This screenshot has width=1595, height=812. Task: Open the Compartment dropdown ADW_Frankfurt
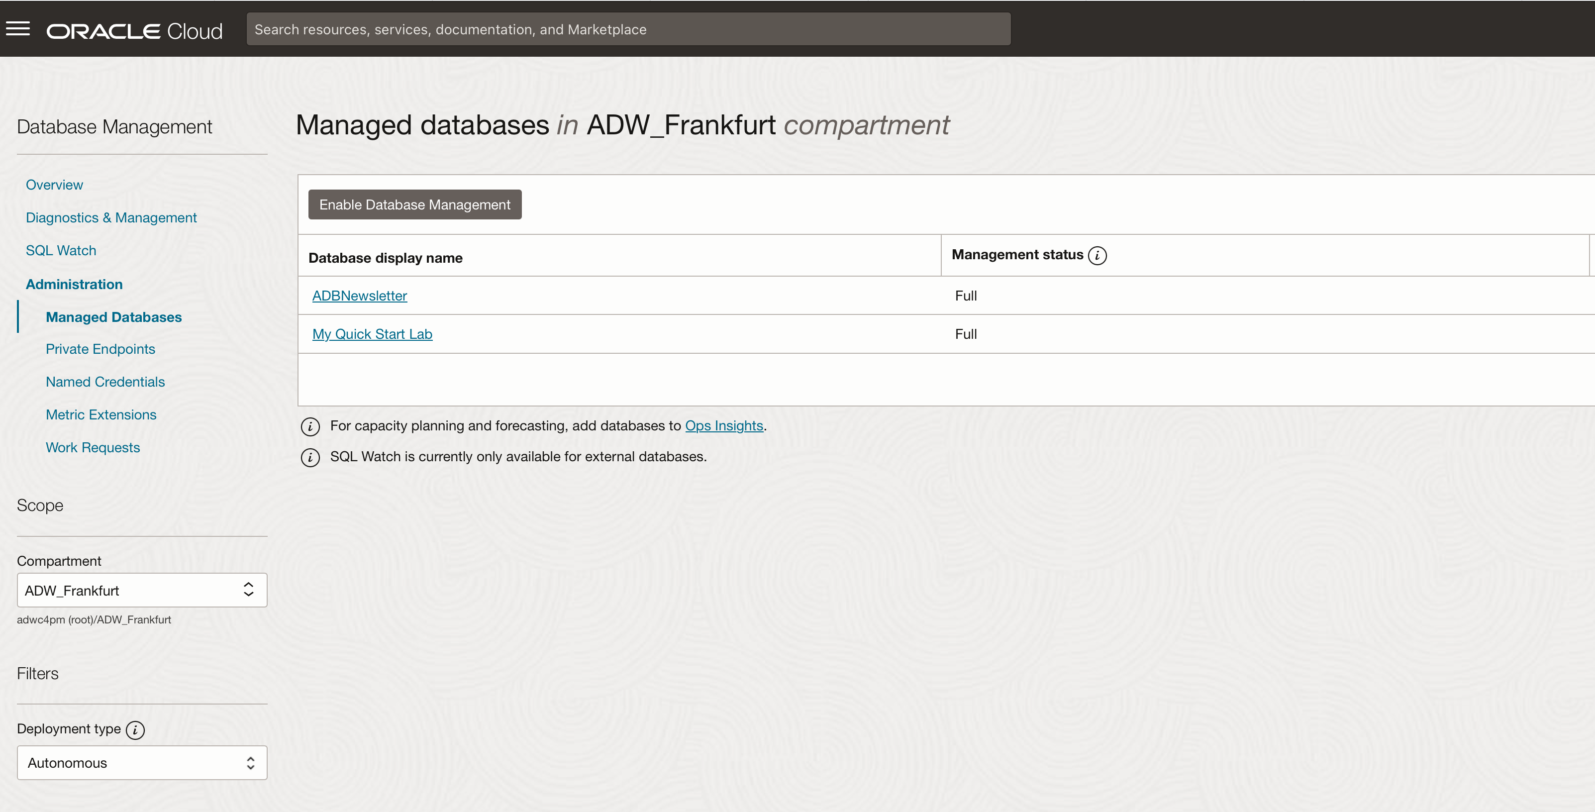pyautogui.click(x=142, y=590)
